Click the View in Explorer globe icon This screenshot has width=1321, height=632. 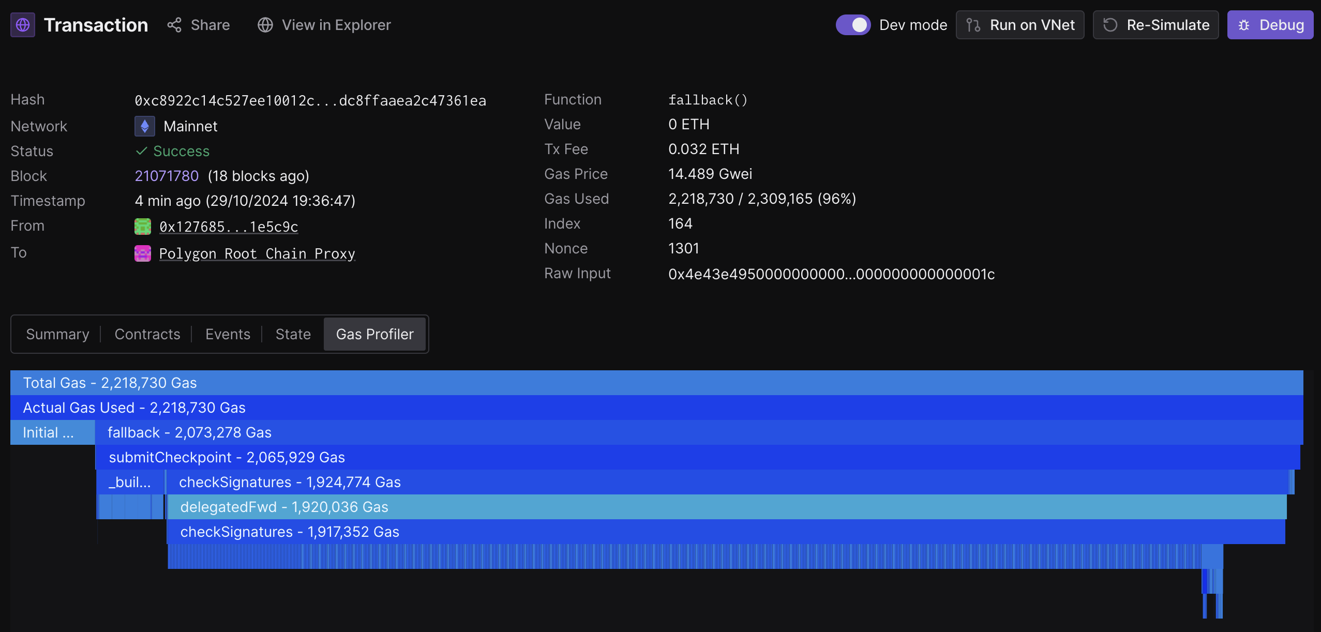tap(265, 25)
